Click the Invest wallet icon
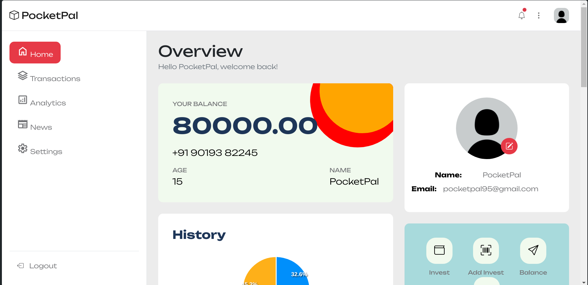 [439, 250]
